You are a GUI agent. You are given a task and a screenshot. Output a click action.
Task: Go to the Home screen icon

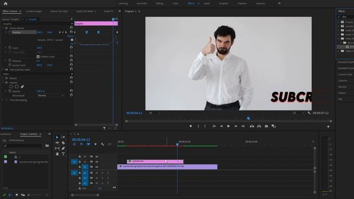pos(6,3)
